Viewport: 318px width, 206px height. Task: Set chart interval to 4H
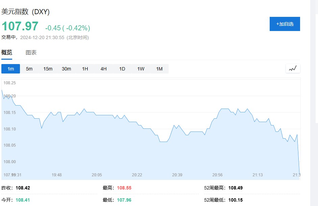pos(104,69)
